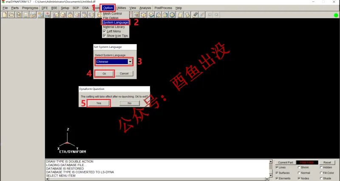Click the Save floppy disk icon
The width and height of the screenshot is (340, 181).
point(26,15)
